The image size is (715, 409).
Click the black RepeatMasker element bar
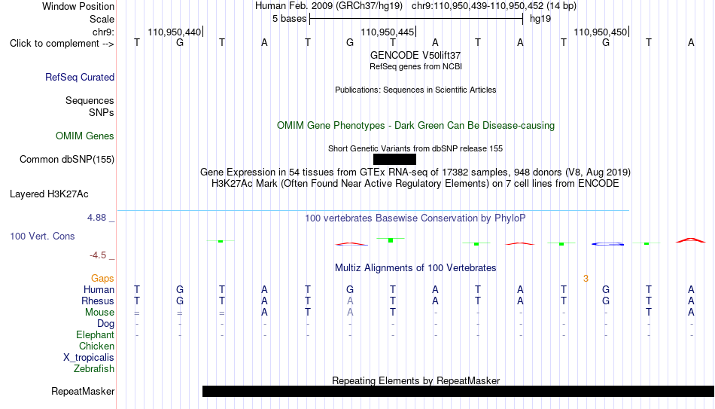tap(458, 391)
